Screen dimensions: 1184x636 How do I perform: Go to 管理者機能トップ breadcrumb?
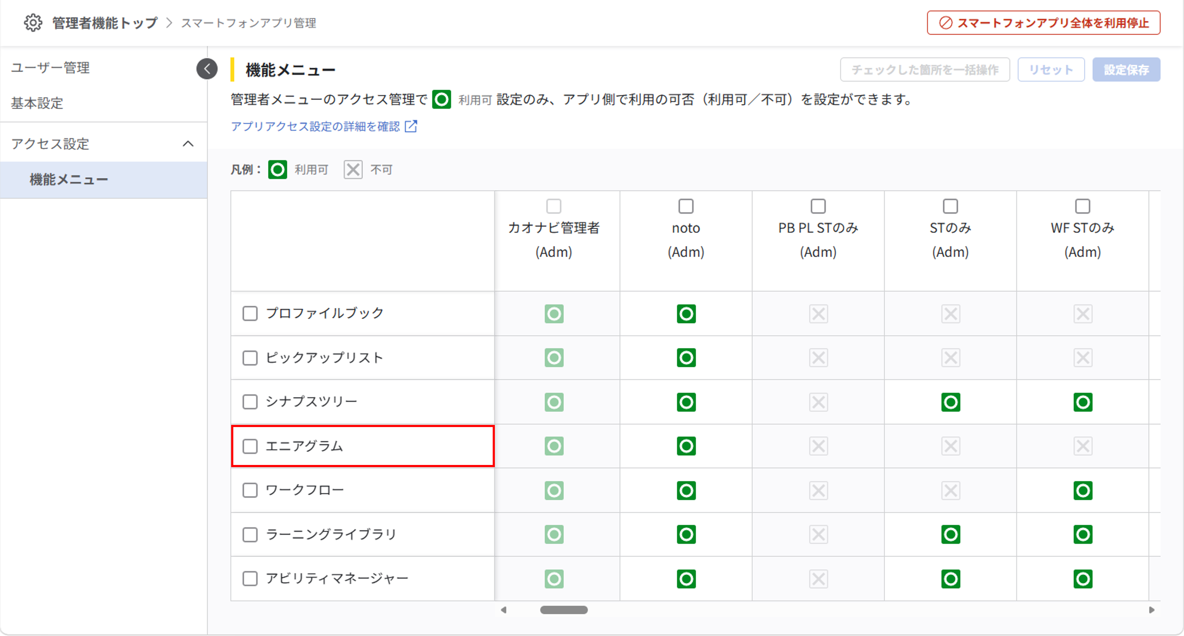(105, 23)
